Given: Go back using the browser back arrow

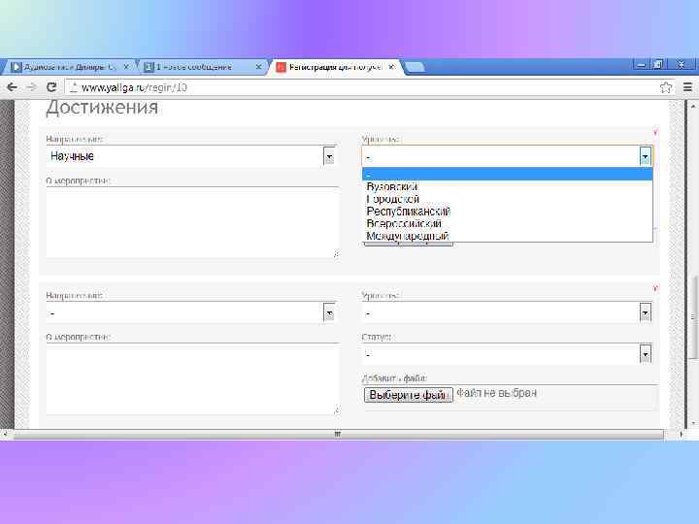Looking at the screenshot, I should (x=12, y=87).
